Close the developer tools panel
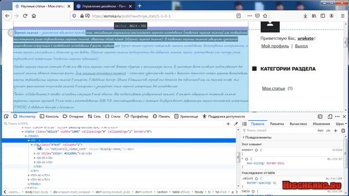 point(344,117)
